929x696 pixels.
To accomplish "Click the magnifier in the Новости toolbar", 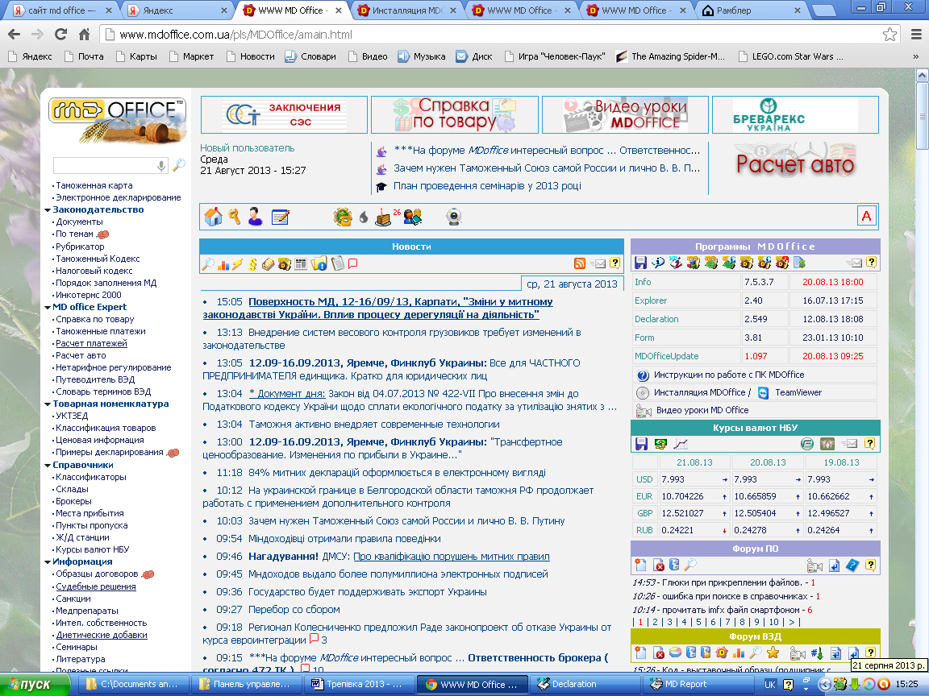I will (208, 264).
